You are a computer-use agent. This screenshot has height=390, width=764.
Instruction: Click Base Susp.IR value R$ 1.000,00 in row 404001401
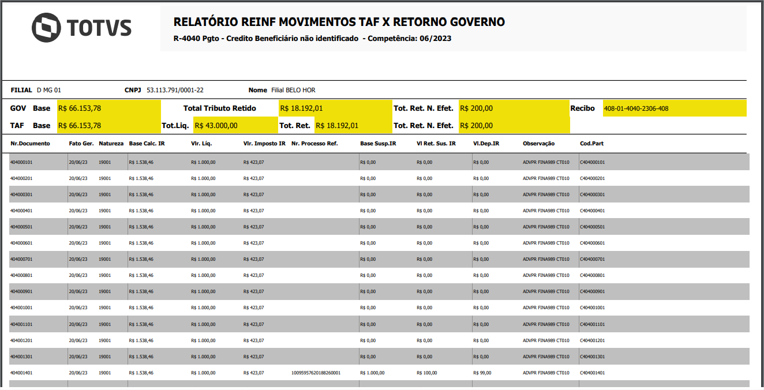(x=372, y=373)
